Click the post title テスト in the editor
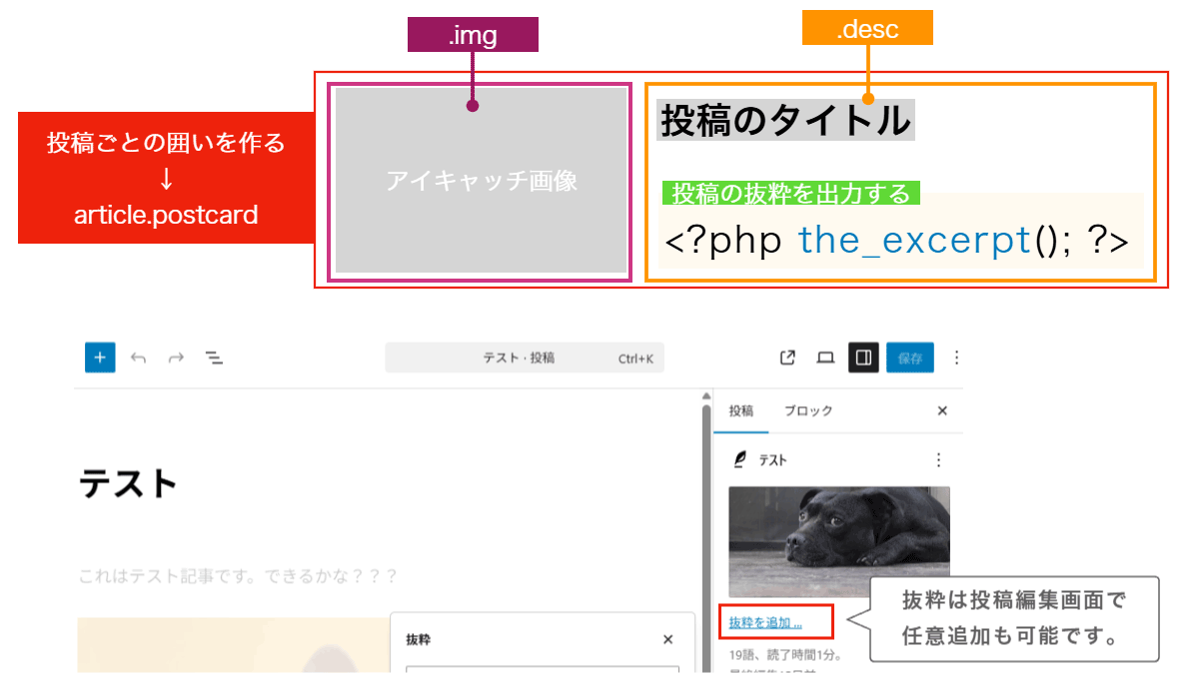 (128, 485)
